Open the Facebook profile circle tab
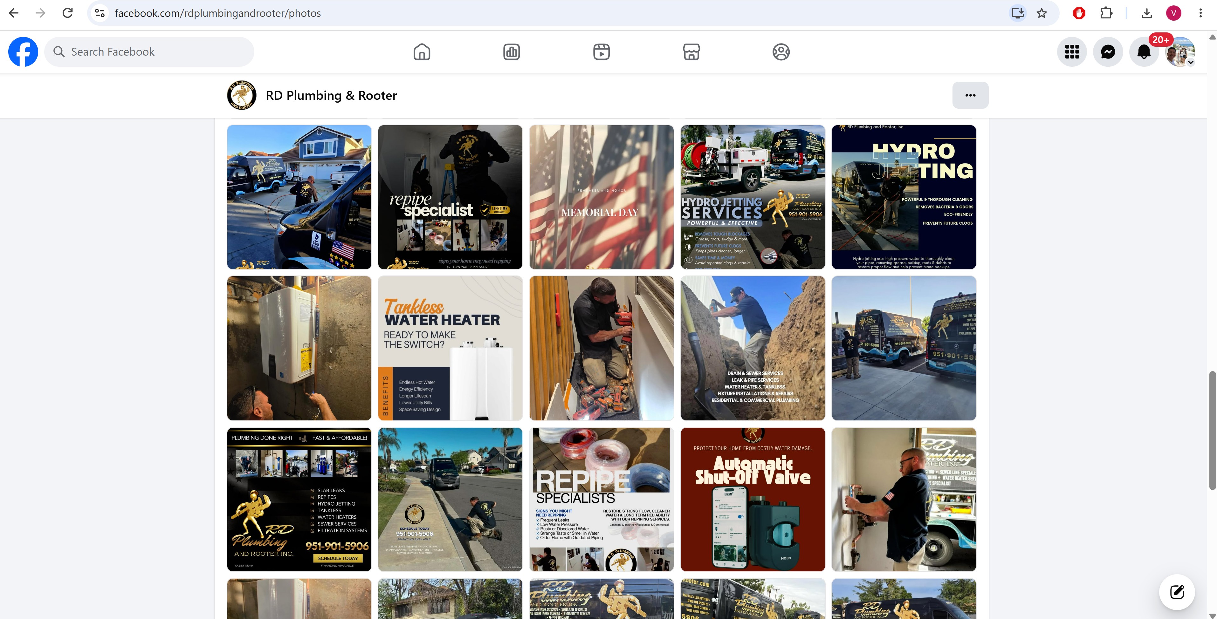Viewport: 1217px width, 619px height. (781, 52)
